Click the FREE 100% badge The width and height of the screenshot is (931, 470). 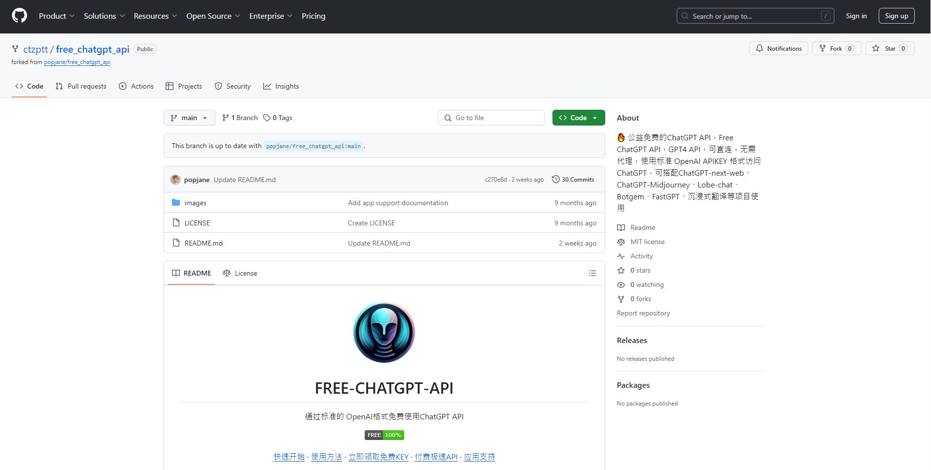click(384, 435)
